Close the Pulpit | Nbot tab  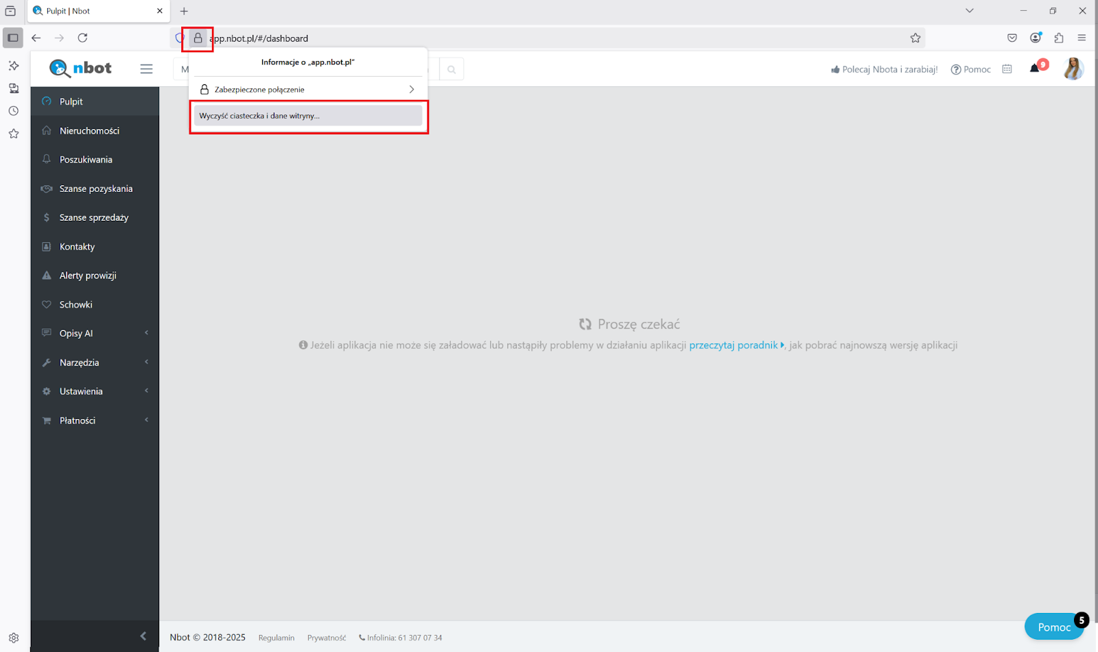pyautogui.click(x=159, y=11)
